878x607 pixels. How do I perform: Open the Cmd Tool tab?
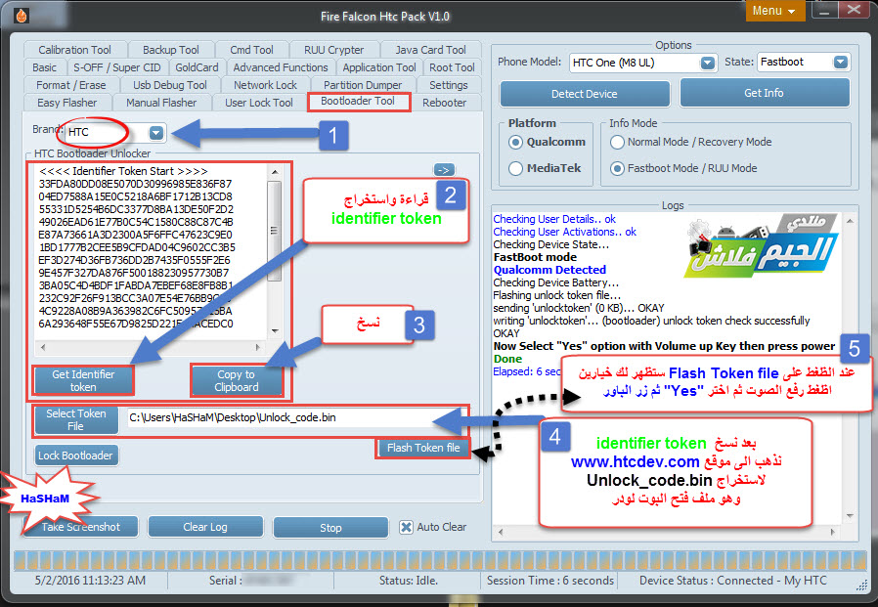251,50
